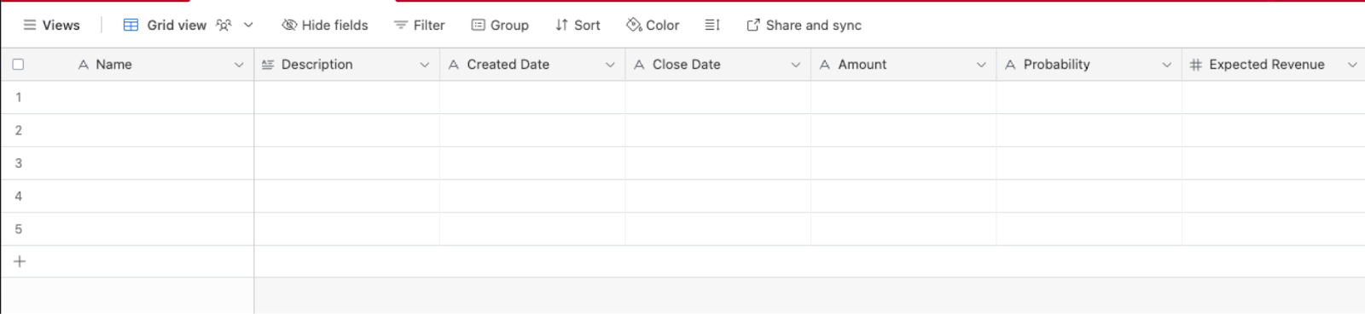The width and height of the screenshot is (1365, 314).
Task: Open the Views hamburger menu icon
Action: click(x=30, y=26)
